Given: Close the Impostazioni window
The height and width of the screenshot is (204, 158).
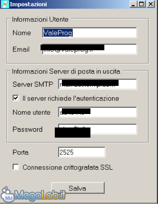Looking at the screenshot, I should click(150, 4).
